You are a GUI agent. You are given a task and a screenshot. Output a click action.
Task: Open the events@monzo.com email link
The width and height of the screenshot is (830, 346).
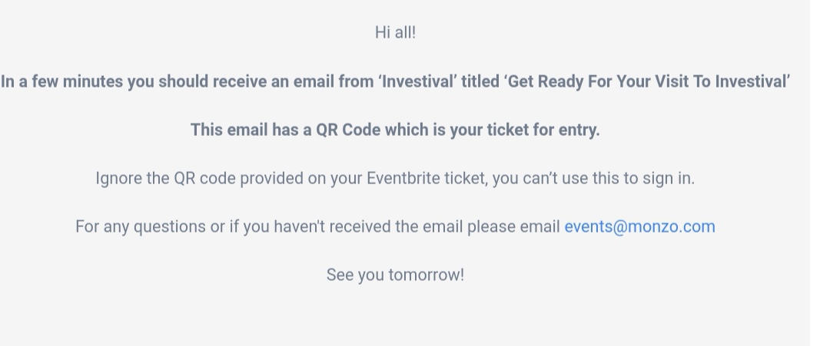[639, 226]
